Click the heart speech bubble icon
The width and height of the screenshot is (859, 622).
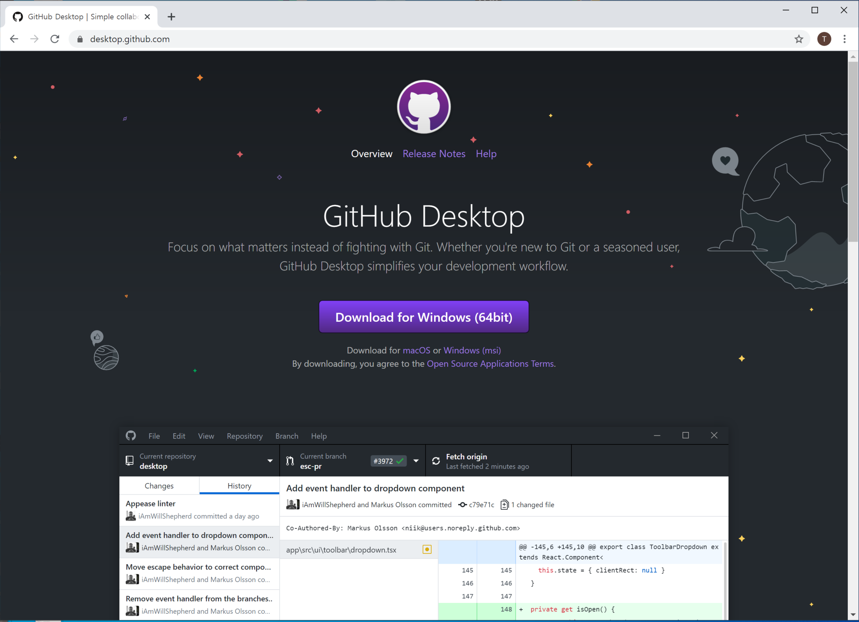pos(725,161)
